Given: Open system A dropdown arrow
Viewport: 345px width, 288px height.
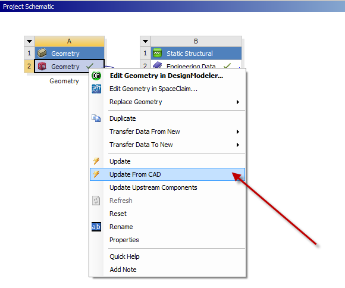Looking at the screenshot, I should coord(29,41).
